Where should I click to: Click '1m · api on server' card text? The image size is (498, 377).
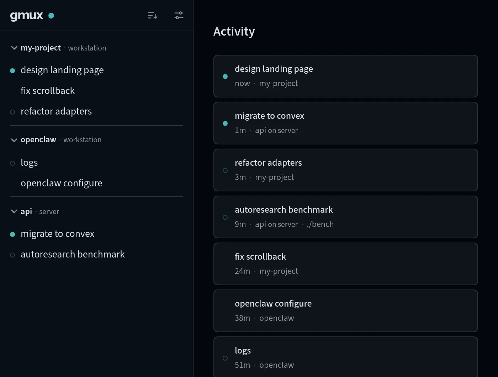click(266, 130)
